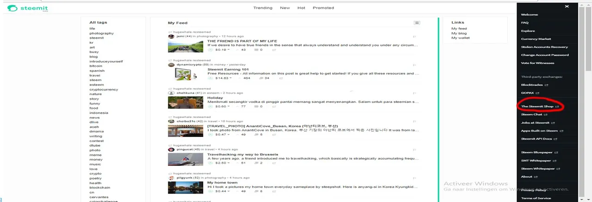
Task: Open Currency Market in side menu
Action: [536, 39]
